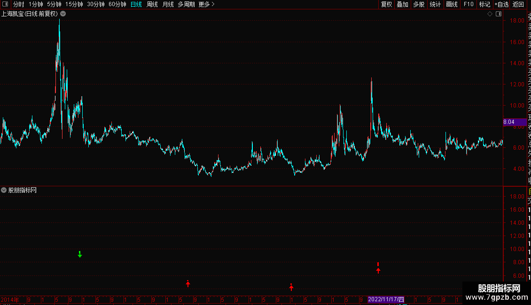The height and width of the screenshot is (305, 531).
Task: Click the 股朋指标网 indicator name
Action: pos(23,191)
